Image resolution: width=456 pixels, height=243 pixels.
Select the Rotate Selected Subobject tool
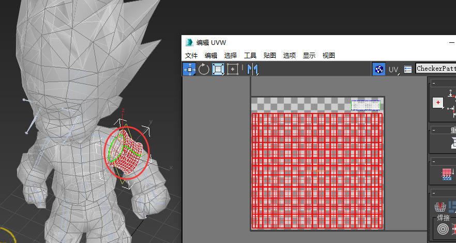pos(204,69)
